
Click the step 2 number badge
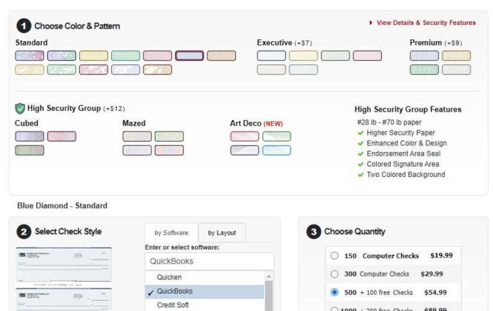pyautogui.click(x=24, y=232)
